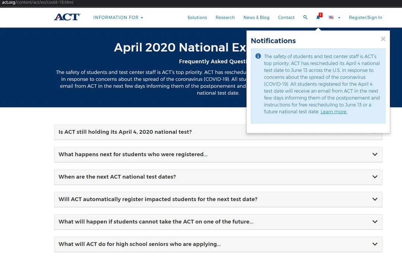Viewport: 402px width, 256px height.
Task: Click the notification message body text
Action: pyautogui.click(x=322, y=84)
